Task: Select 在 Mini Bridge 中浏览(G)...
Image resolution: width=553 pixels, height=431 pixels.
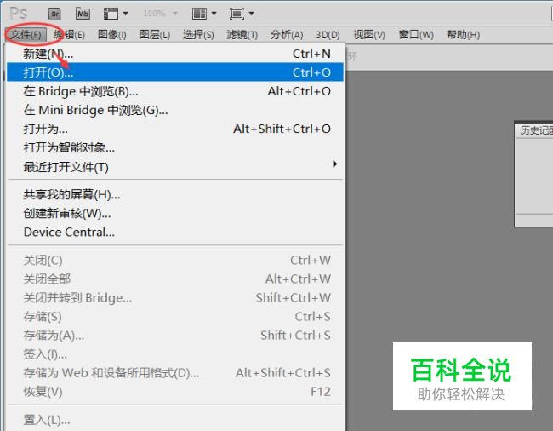Action: pos(175,110)
